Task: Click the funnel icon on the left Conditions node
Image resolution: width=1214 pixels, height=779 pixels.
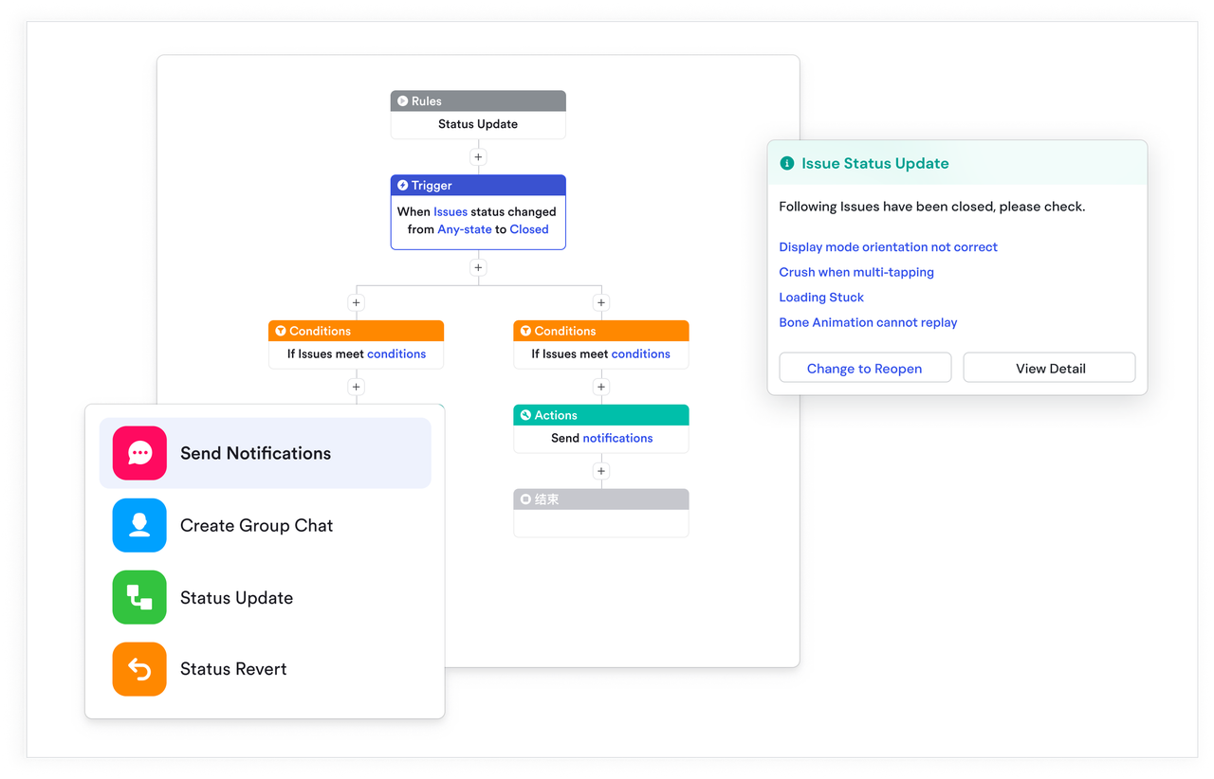Action: [x=280, y=331]
